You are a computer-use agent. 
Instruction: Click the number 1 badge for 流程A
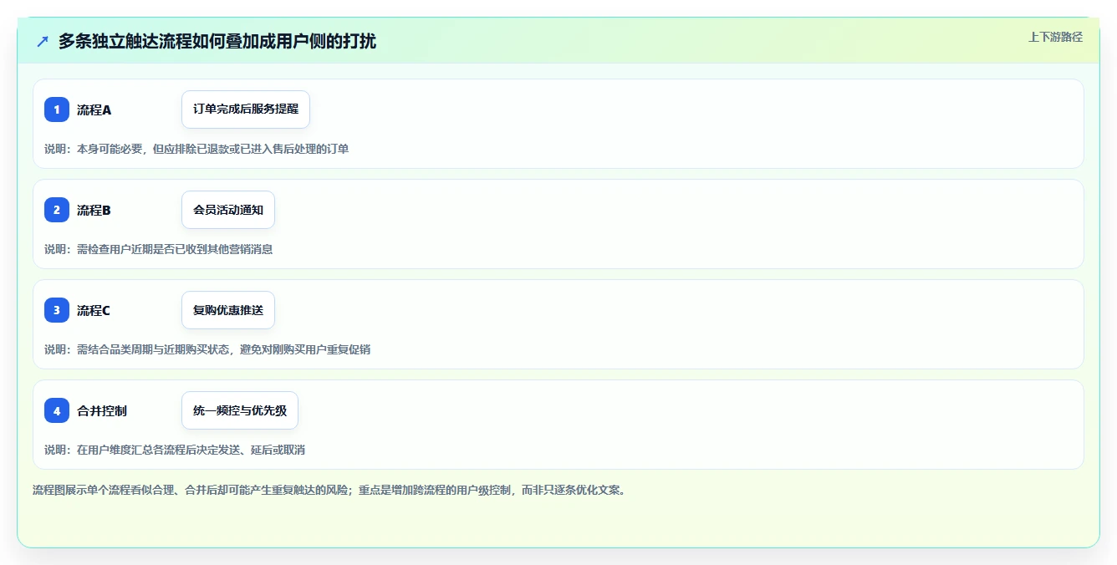(x=57, y=109)
